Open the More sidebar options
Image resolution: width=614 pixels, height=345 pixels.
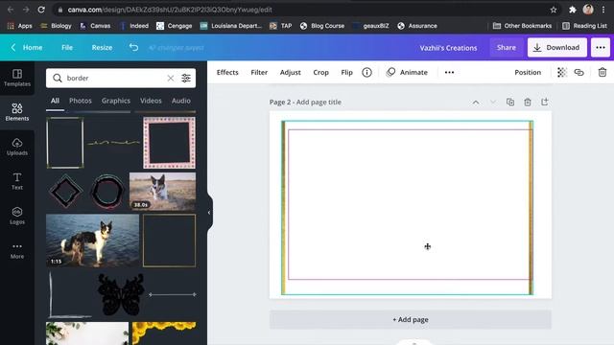coord(17,250)
